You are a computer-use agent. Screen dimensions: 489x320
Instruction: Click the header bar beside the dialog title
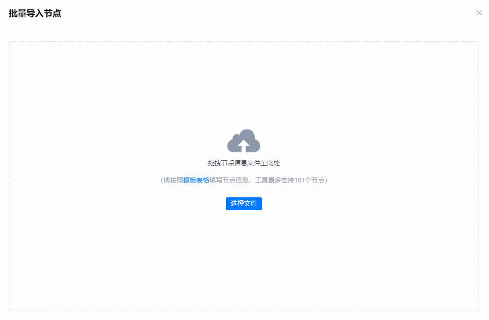(265, 13)
